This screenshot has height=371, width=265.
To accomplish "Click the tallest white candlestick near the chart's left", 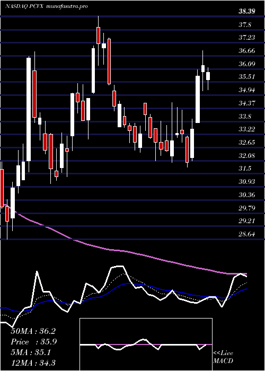I will coord(29,109).
